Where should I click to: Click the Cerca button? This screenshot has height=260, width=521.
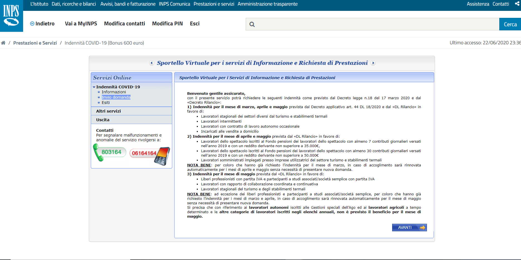[x=510, y=24]
